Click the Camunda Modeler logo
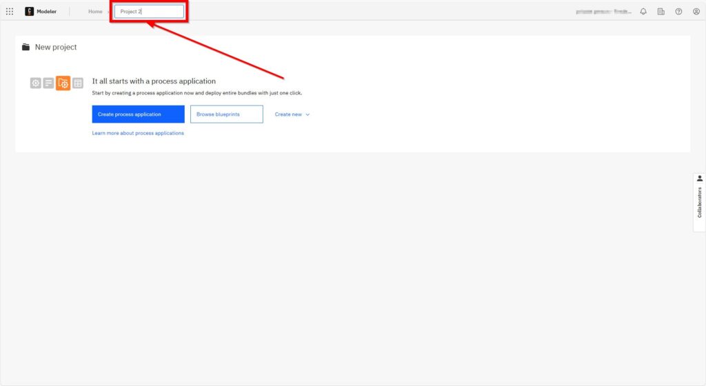Image resolution: width=706 pixels, height=386 pixels. tap(30, 11)
